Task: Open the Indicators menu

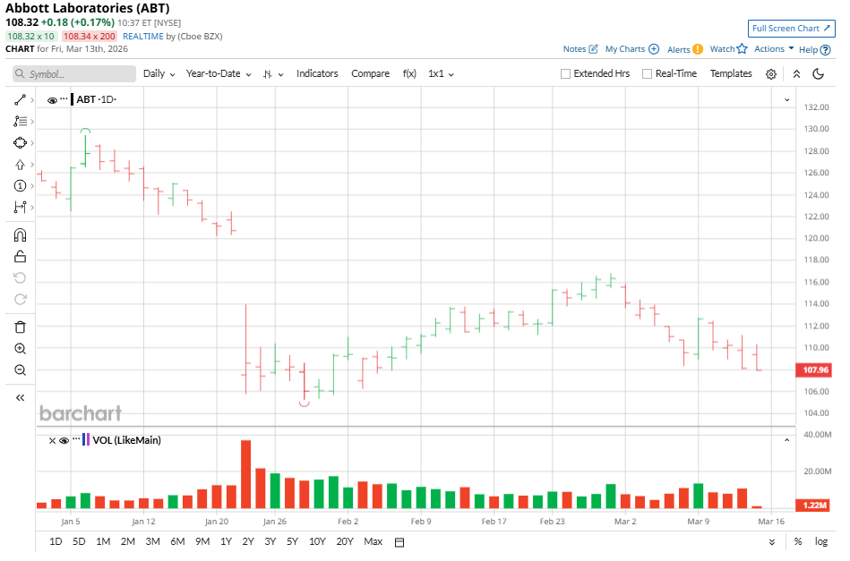Action: coord(317,73)
